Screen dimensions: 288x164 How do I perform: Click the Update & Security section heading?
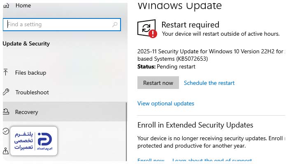[x=26, y=43]
